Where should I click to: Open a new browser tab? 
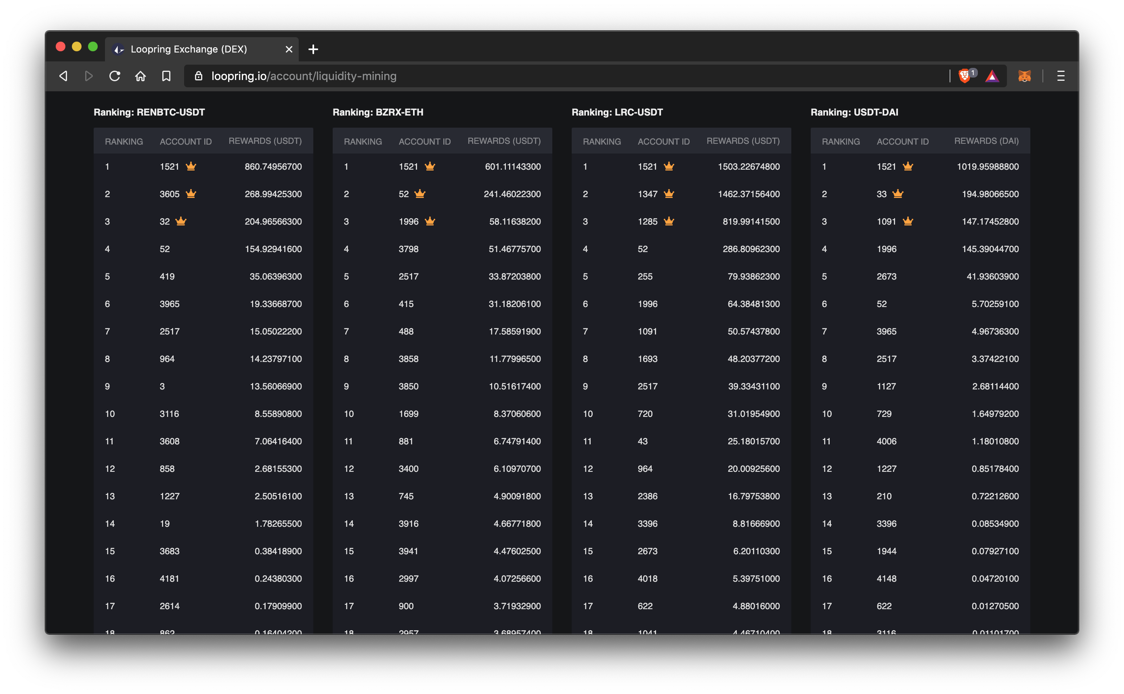[313, 49]
